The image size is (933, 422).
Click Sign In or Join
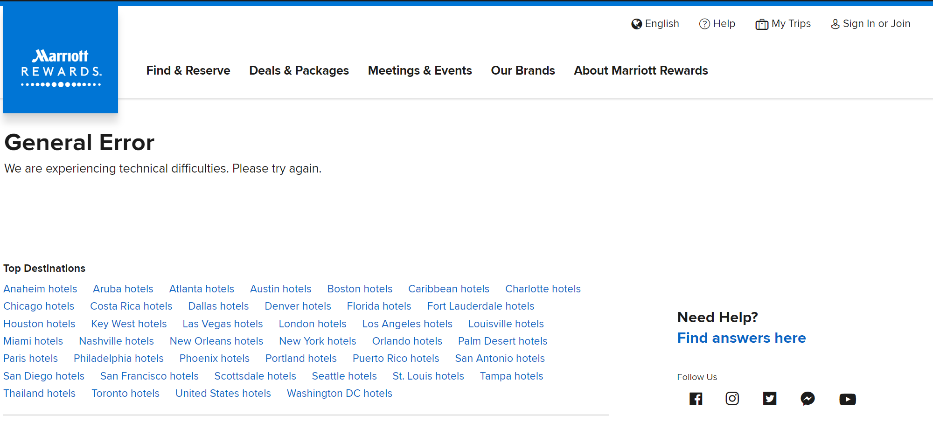tap(876, 24)
